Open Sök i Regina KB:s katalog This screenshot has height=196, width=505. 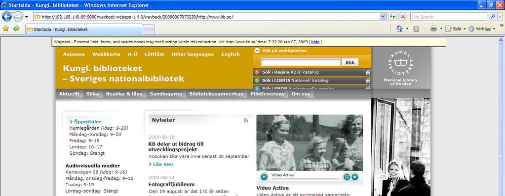pyautogui.click(x=290, y=72)
